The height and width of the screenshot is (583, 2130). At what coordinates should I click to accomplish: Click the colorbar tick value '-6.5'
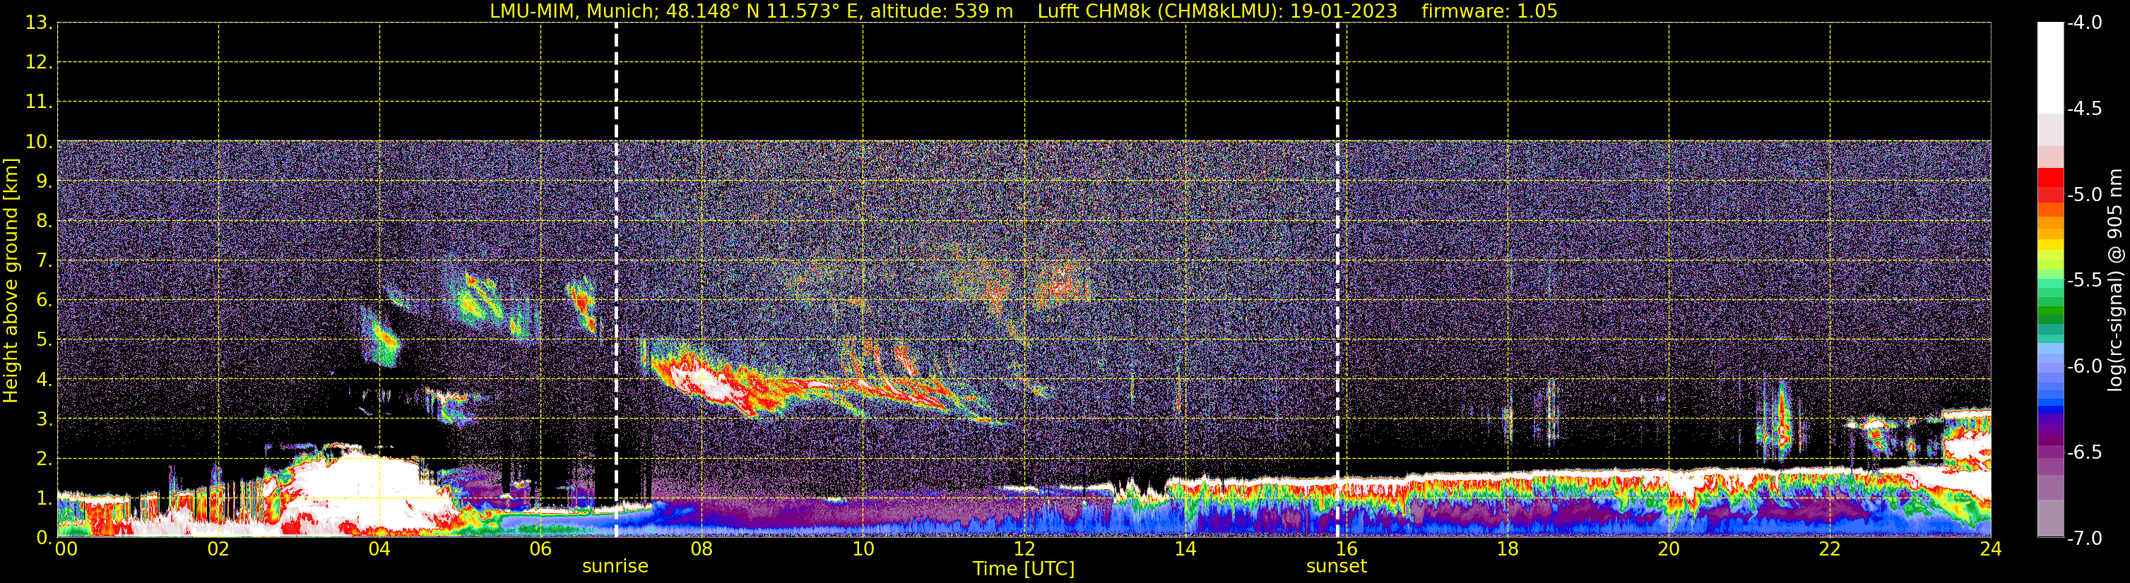click(x=2083, y=452)
